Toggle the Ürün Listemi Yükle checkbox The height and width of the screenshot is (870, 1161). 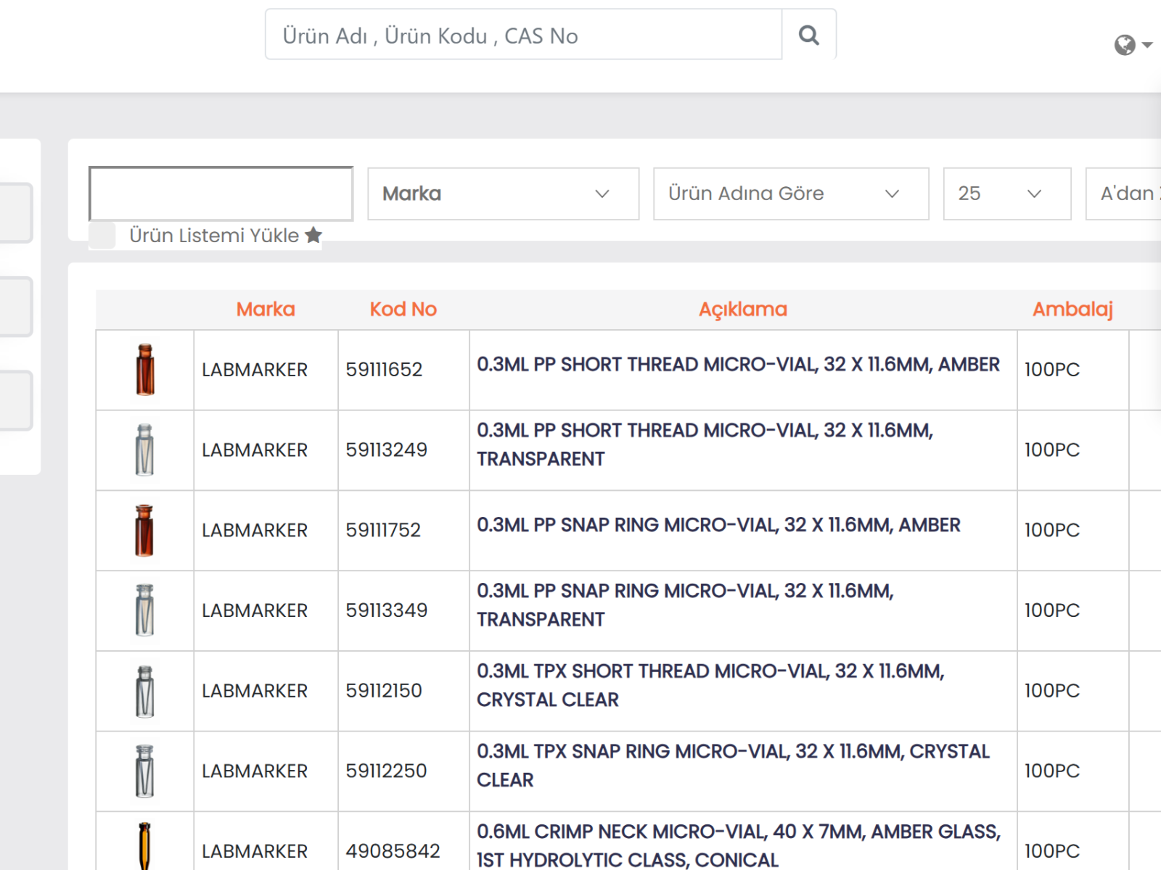pyautogui.click(x=102, y=236)
